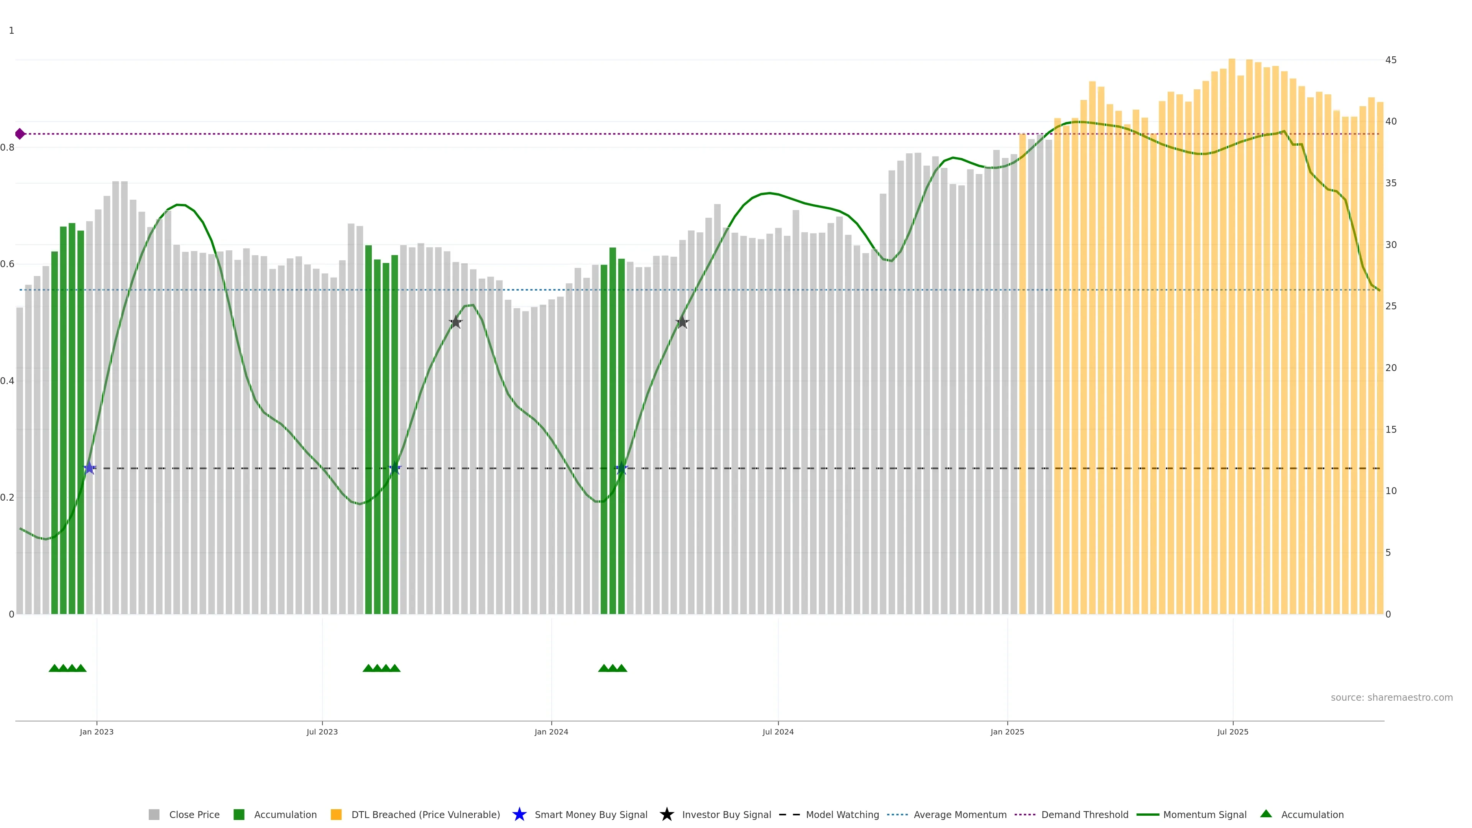Click the green Accumulation square swatch in legend
Image resolution: width=1472 pixels, height=828 pixels.
point(239,814)
